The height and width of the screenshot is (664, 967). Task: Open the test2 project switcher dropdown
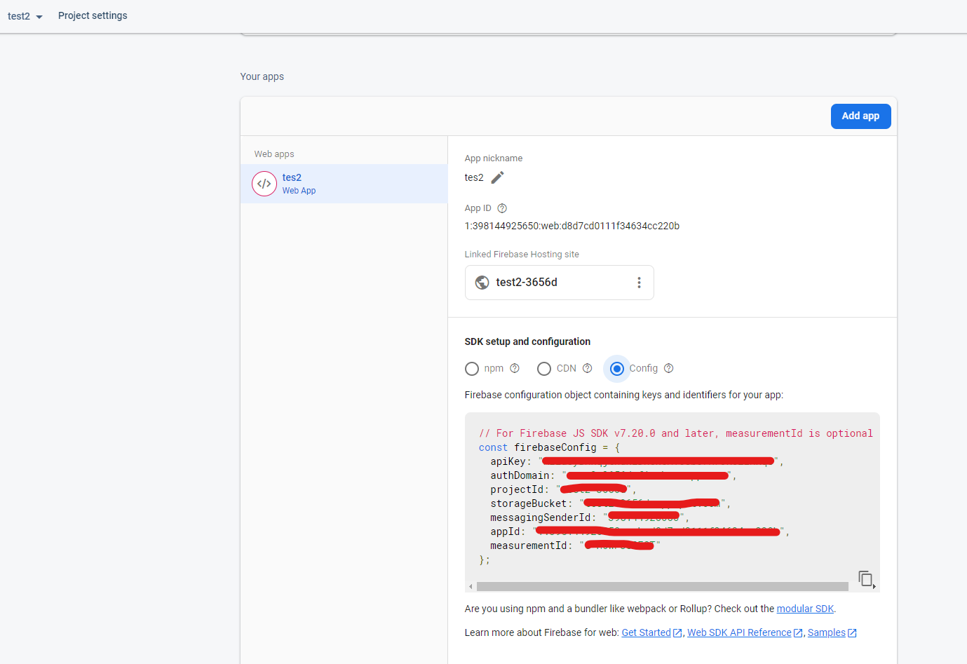pos(25,15)
